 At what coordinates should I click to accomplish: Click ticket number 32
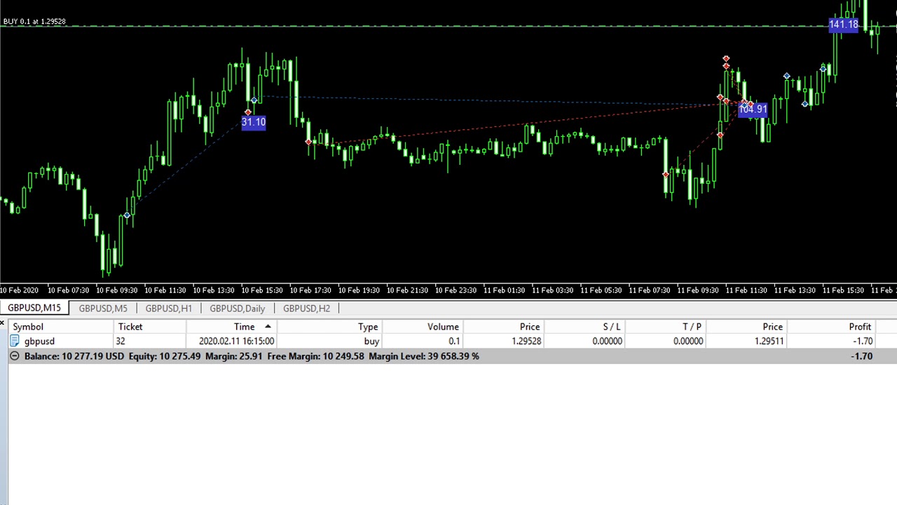(121, 342)
